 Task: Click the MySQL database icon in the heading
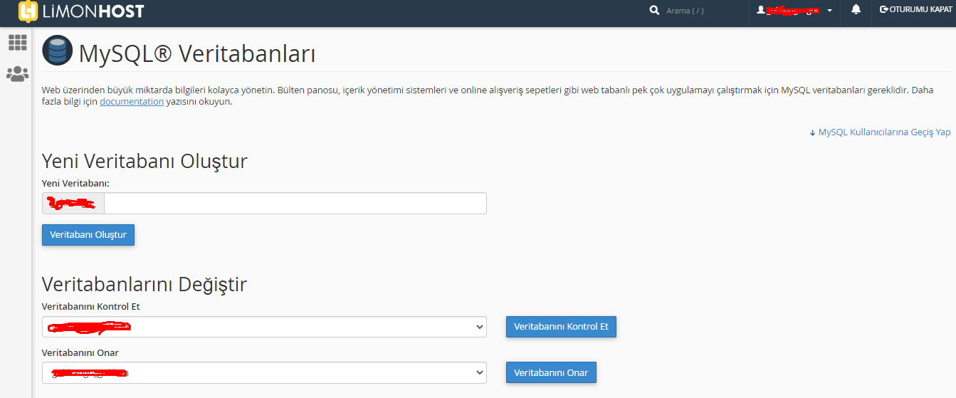click(57, 51)
